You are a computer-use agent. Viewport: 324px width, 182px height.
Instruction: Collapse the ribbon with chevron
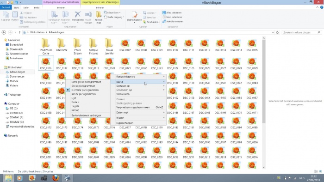pyautogui.click(x=317, y=7)
